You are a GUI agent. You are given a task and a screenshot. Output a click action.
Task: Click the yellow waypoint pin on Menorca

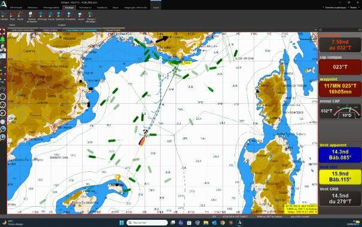[x=118, y=177]
